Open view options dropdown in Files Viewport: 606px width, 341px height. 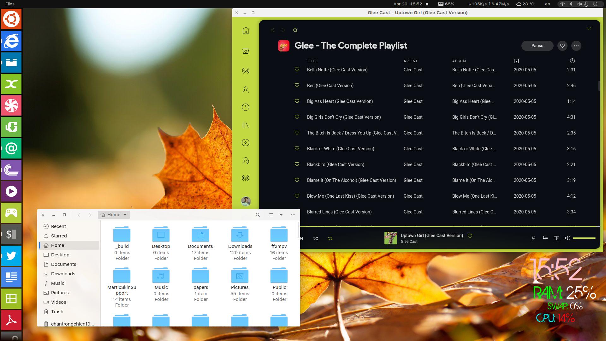point(281,215)
